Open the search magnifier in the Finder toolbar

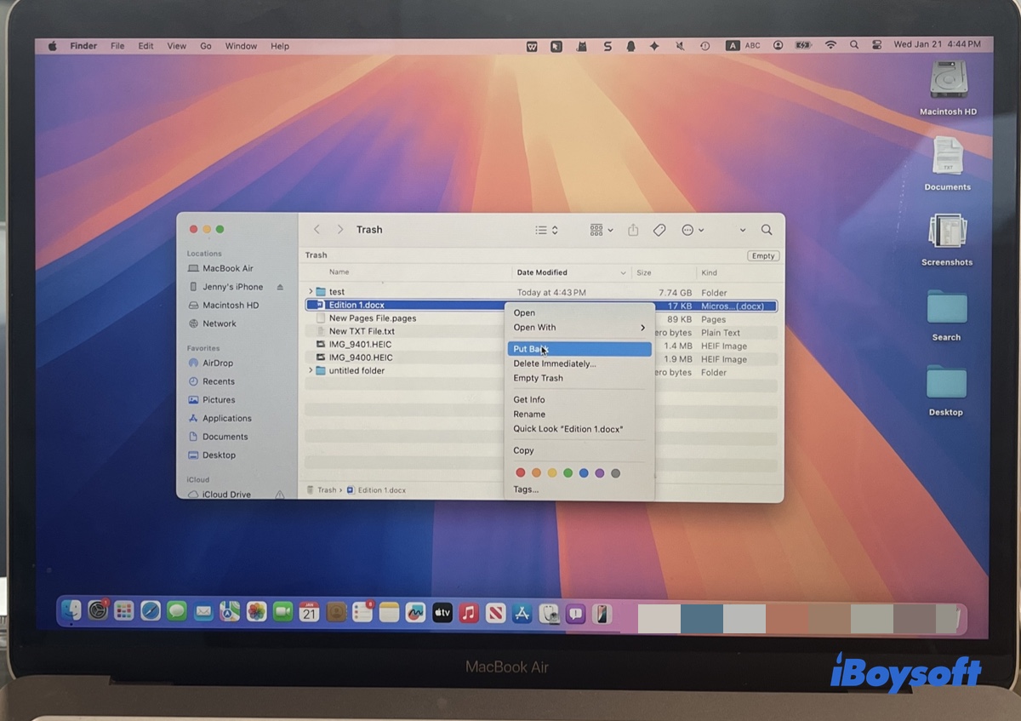[767, 230]
